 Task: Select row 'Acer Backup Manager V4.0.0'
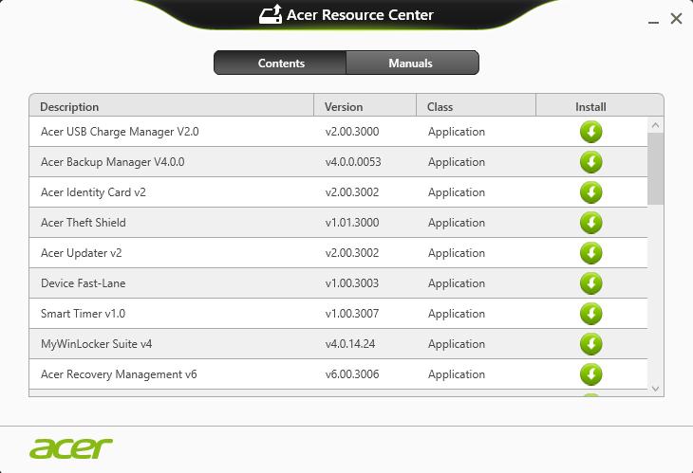click(339, 162)
